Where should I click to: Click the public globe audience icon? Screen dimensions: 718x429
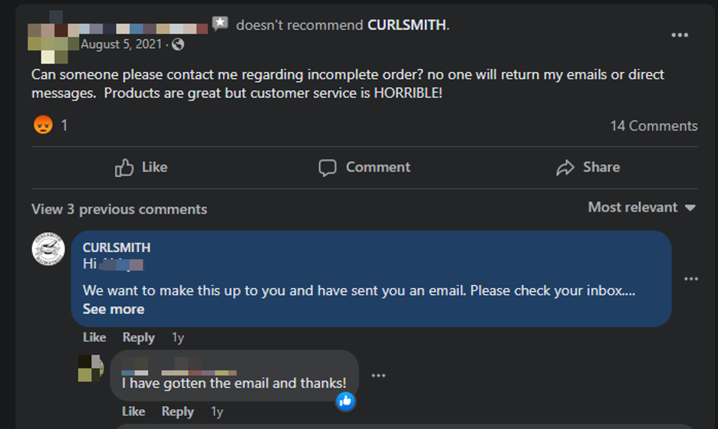pos(178,44)
